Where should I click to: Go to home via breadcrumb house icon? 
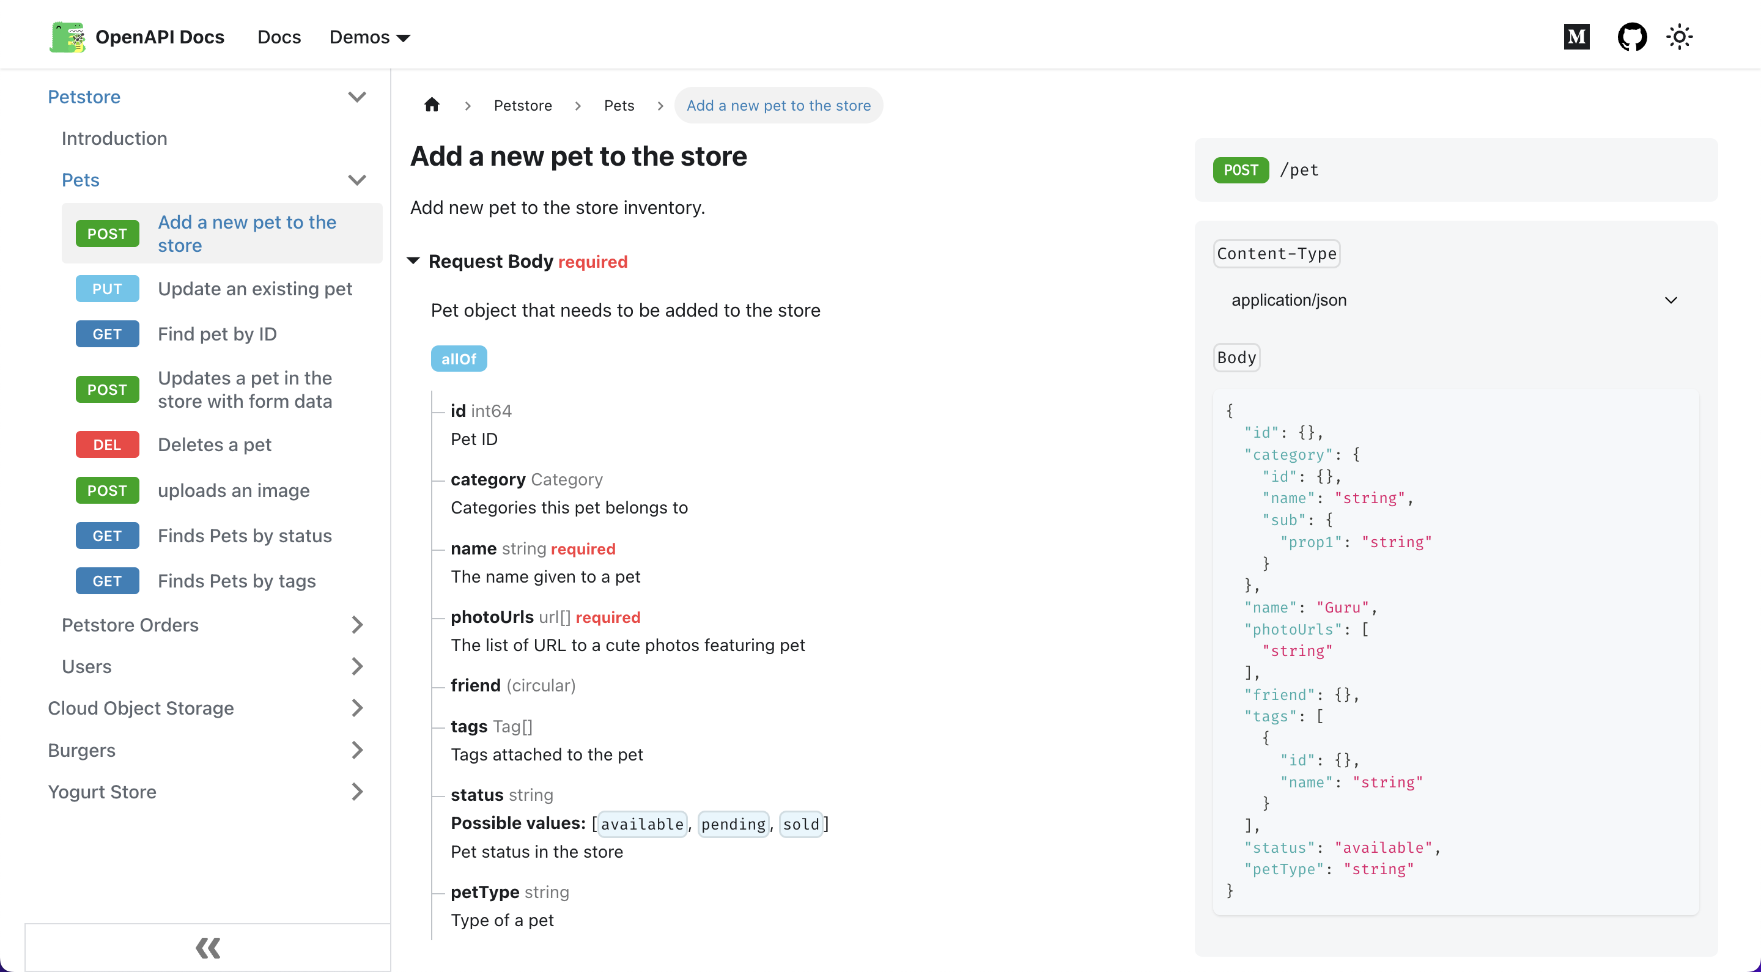click(431, 105)
